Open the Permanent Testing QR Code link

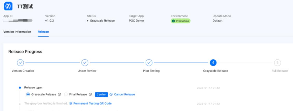pyautogui.click(x=92, y=104)
